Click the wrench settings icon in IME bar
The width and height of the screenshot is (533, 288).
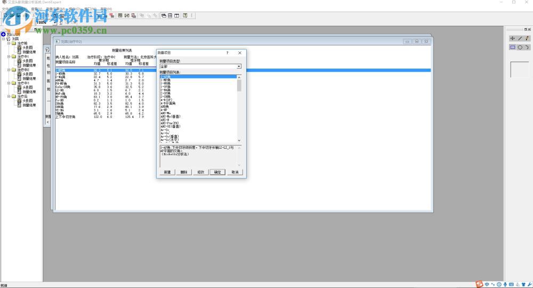[x=530, y=284]
